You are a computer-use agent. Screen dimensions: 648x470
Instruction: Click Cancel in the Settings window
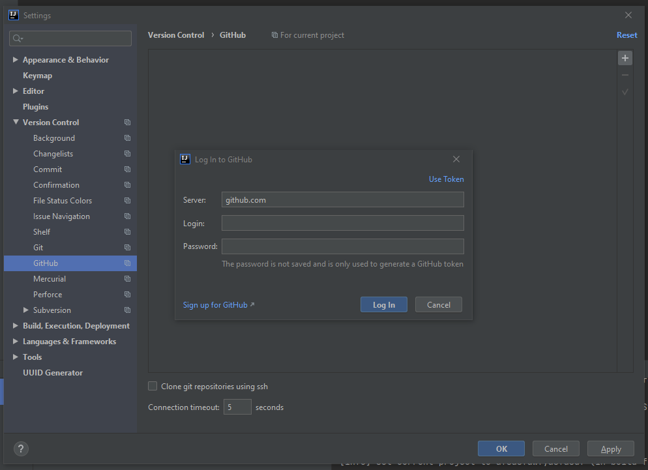(556, 448)
